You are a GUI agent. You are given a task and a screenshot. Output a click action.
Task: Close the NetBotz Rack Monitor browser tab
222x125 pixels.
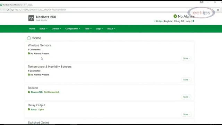(x=25, y=5)
